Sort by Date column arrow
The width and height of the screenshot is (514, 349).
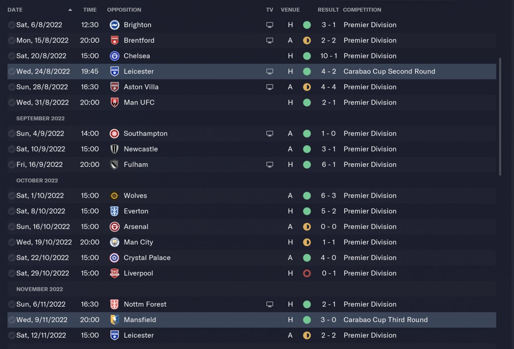70,10
